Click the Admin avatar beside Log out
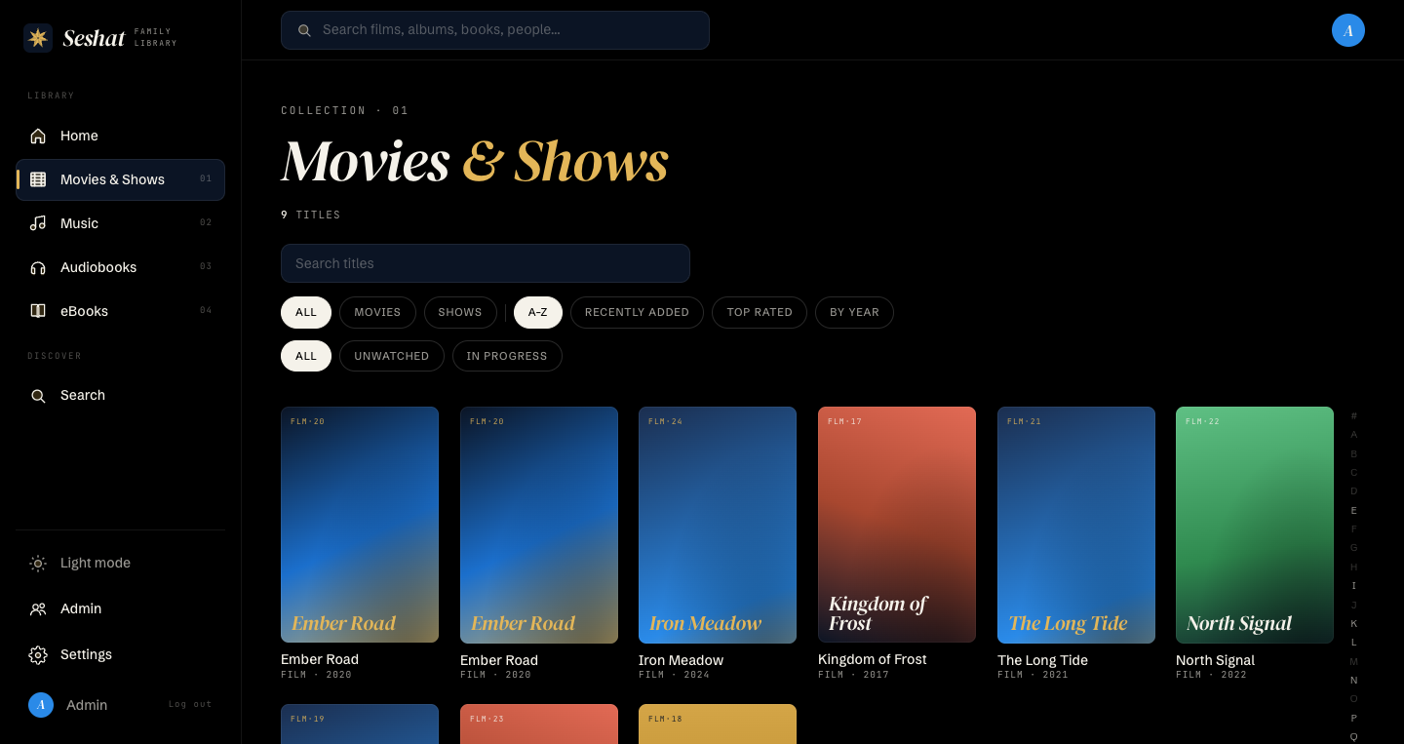Image resolution: width=1404 pixels, height=744 pixels. pos(41,705)
